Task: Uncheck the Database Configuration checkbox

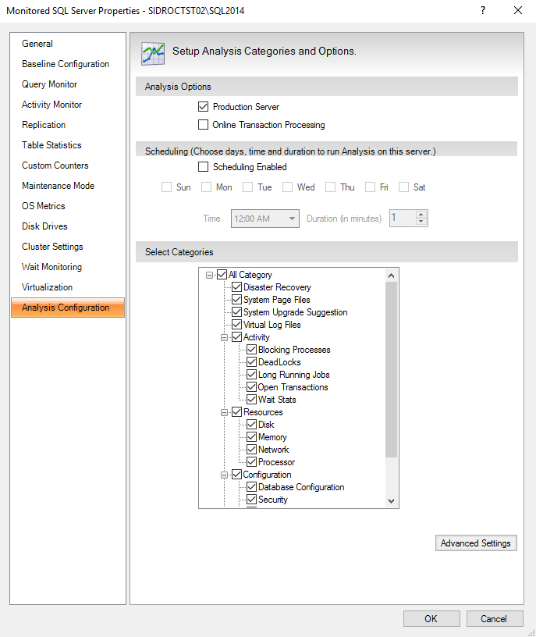Action: tap(252, 486)
